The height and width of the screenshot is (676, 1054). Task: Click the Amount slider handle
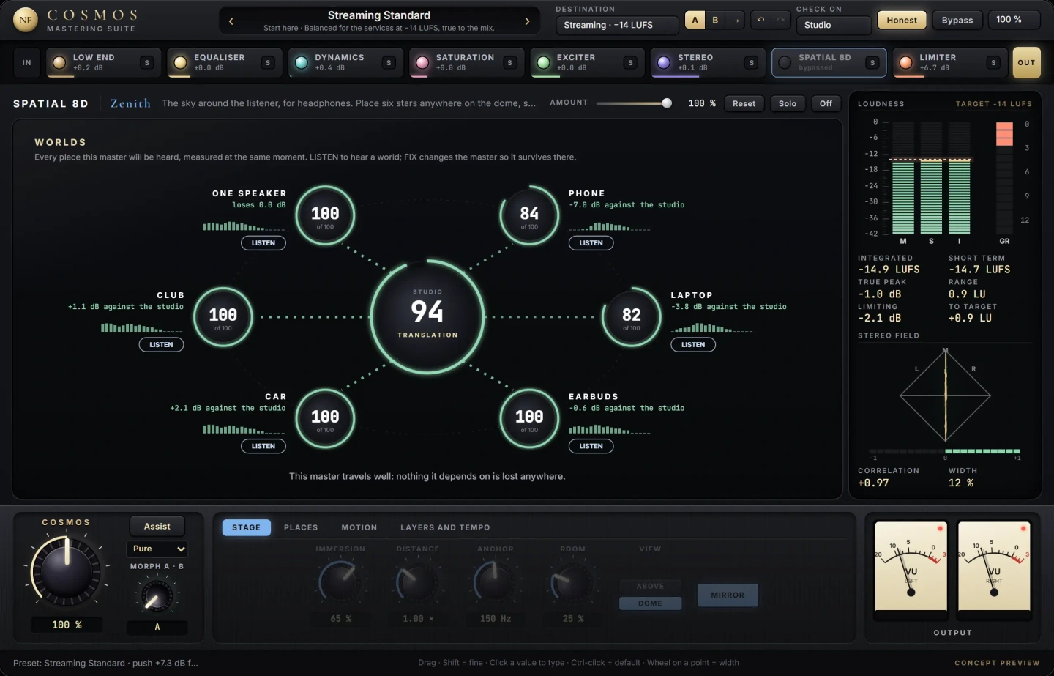[x=667, y=103]
